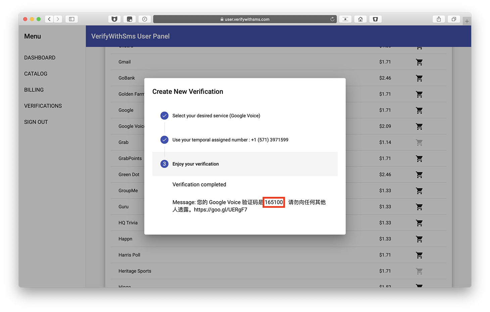Open a new Safari tab
490x312 pixels.
(x=467, y=21)
